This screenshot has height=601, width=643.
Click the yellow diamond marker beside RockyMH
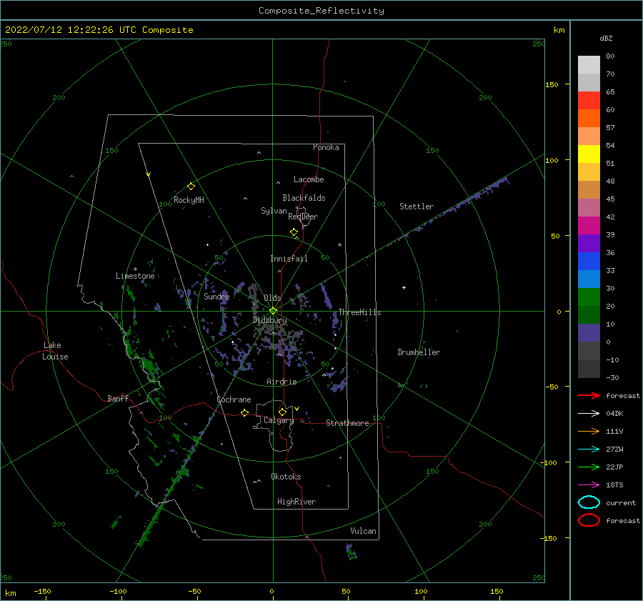191,187
